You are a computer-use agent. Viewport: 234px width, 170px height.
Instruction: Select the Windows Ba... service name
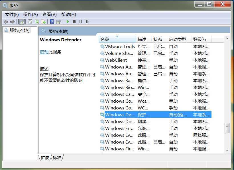tap(119, 80)
